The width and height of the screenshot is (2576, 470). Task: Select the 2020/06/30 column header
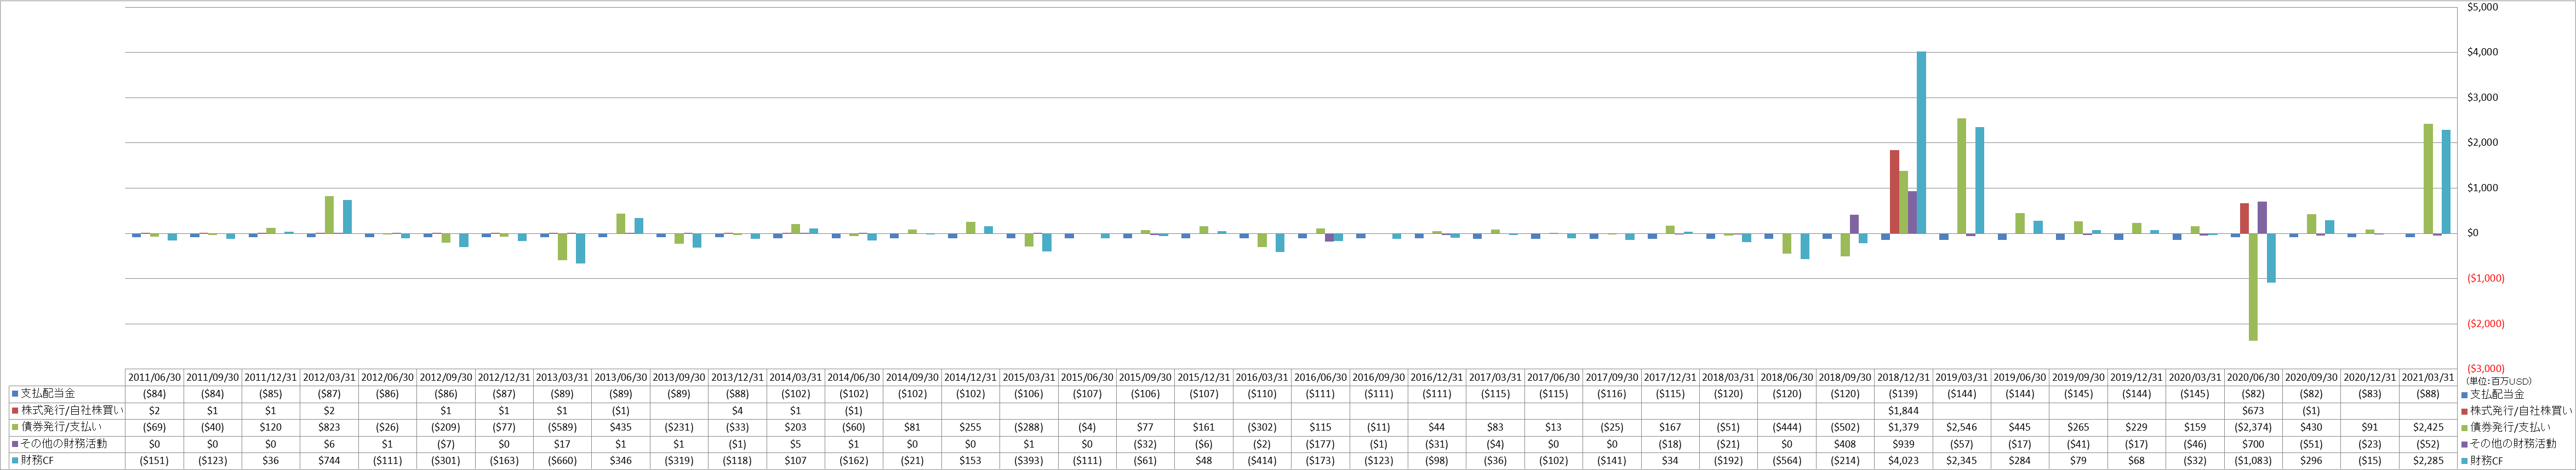tap(2253, 378)
